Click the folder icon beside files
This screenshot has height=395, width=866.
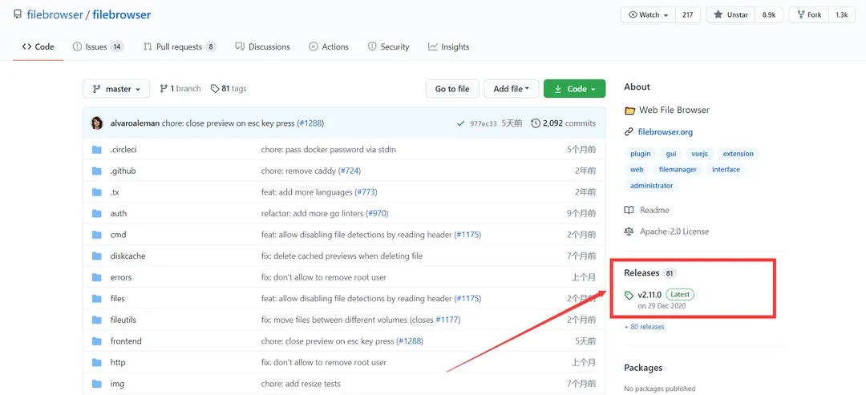(97, 299)
